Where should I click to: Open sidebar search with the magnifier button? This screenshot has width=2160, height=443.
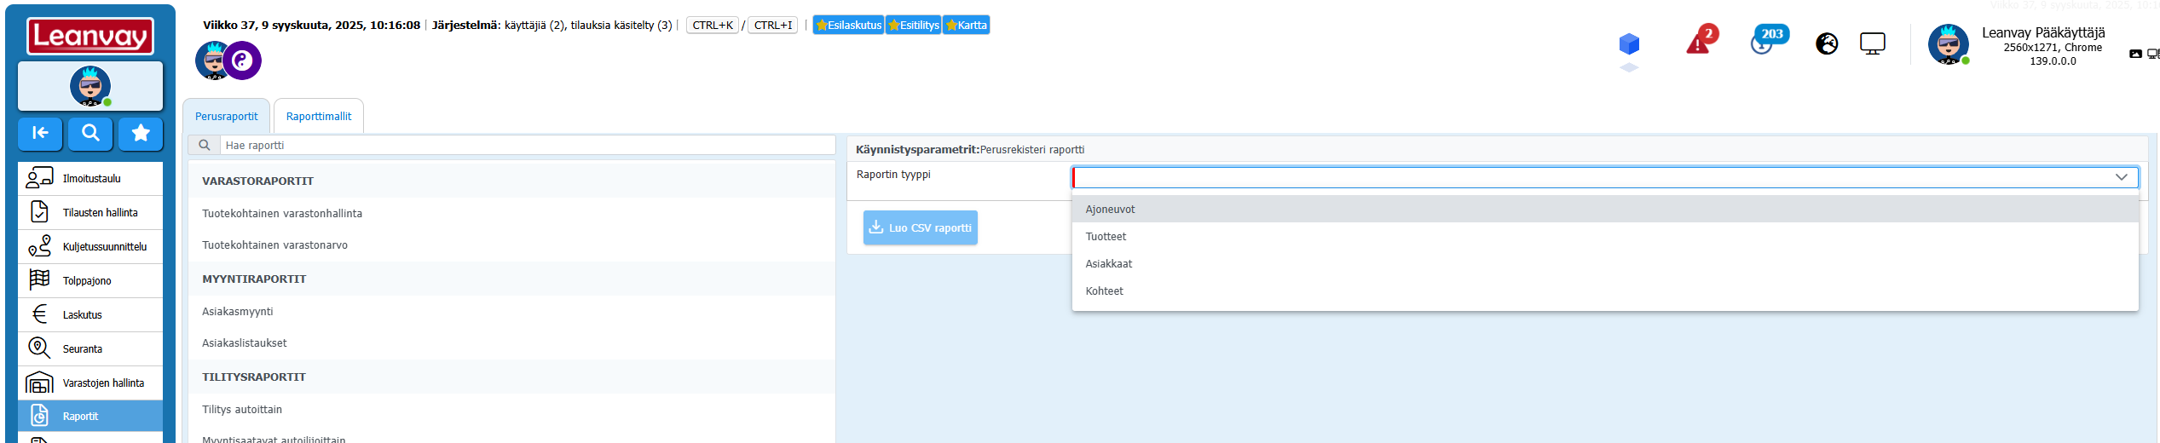90,133
